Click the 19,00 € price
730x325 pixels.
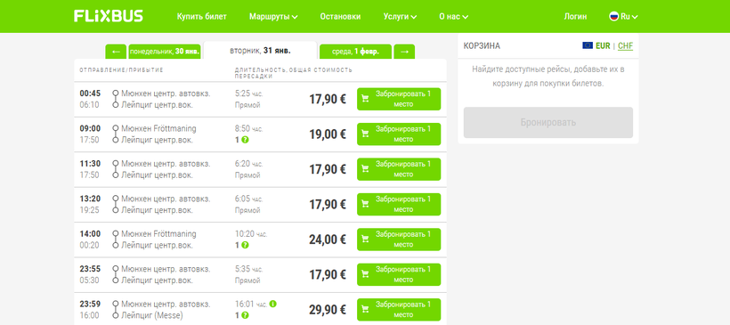328,134
